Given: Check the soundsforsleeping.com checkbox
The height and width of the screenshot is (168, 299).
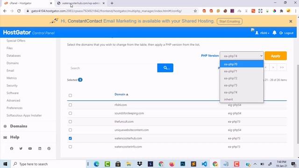Looking at the screenshot, I should tap(70, 113).
